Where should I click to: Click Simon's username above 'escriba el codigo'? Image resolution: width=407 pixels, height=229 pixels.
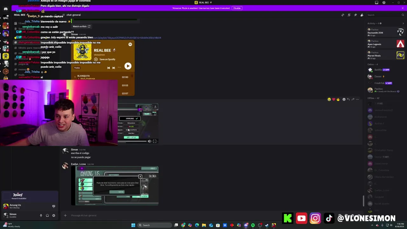74,149
